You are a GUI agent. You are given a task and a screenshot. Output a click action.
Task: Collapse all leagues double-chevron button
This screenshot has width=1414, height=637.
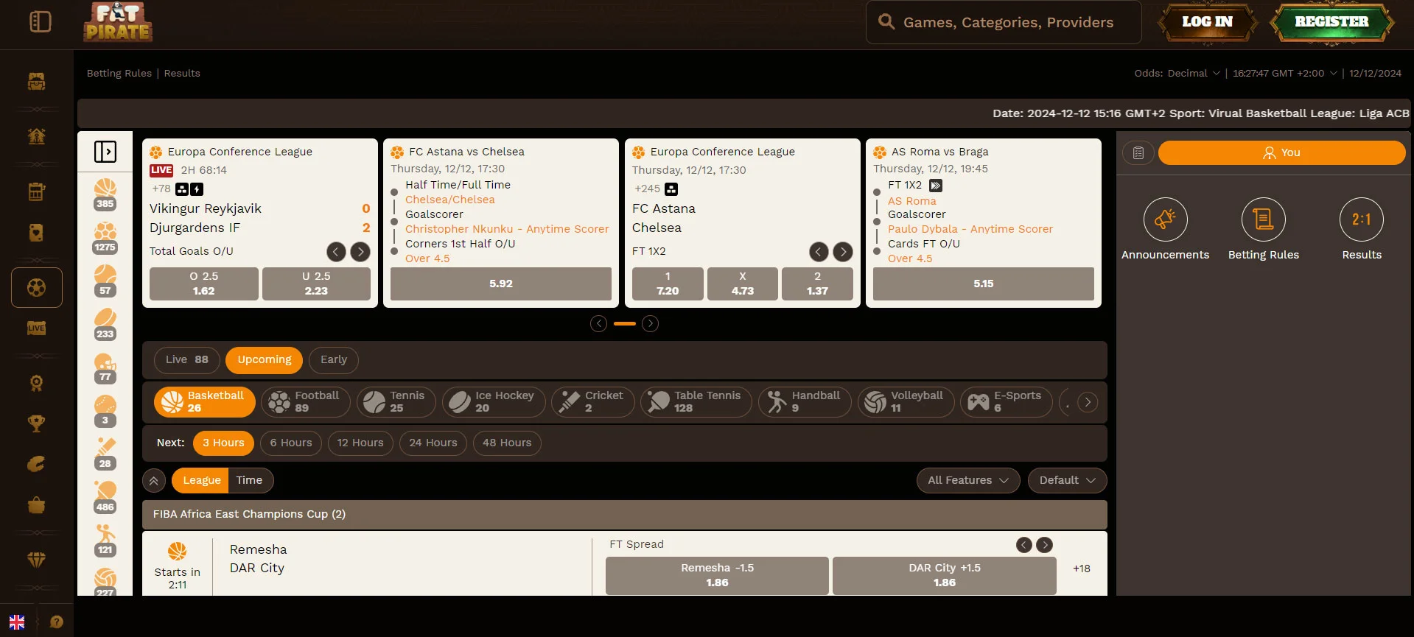[x=153, y=481]
